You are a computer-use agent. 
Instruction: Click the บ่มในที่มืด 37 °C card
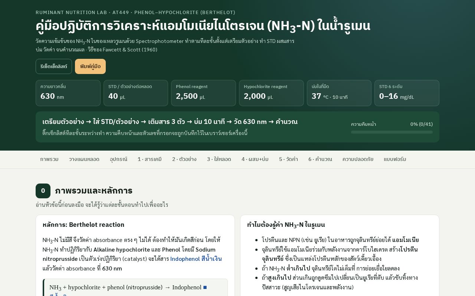339,93
